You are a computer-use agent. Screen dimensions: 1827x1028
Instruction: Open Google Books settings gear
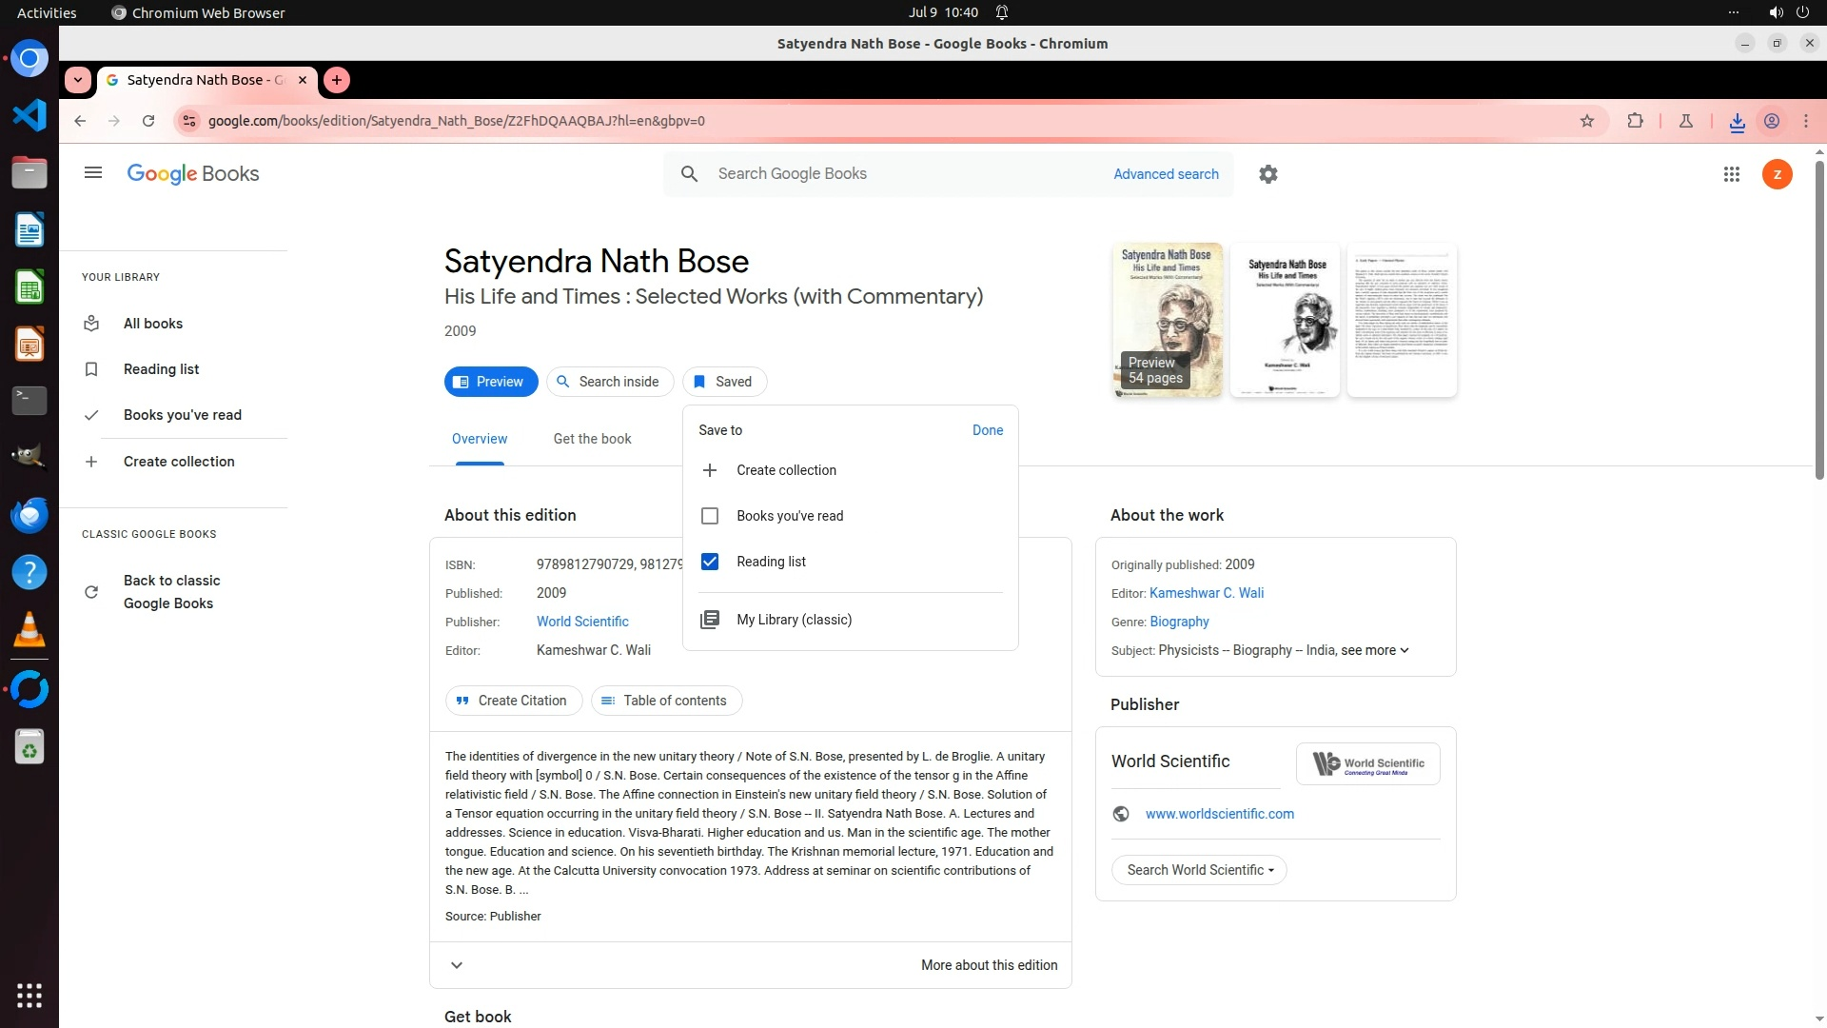[x=1267, y=174]
